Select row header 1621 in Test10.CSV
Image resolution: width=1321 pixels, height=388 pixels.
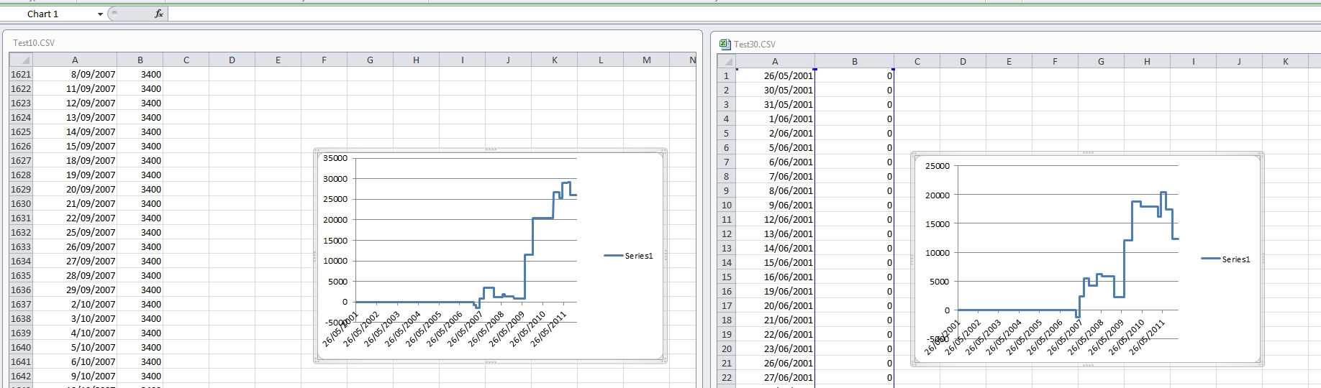pyautogui.click(x=21, y=74)
